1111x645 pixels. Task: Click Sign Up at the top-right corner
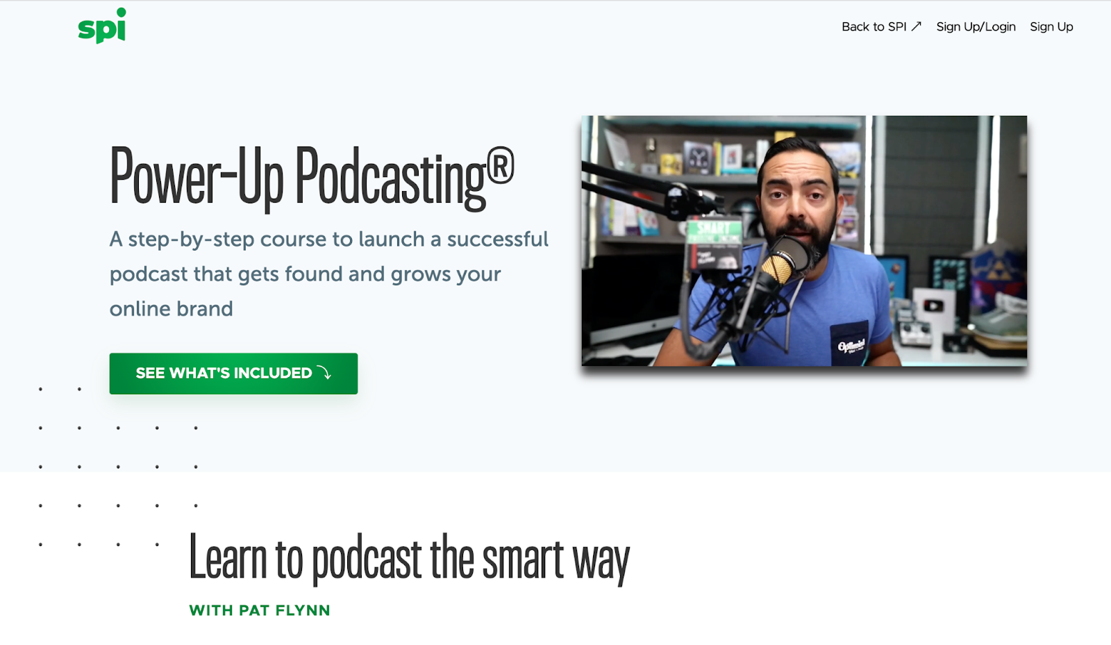coord(1051,26)
